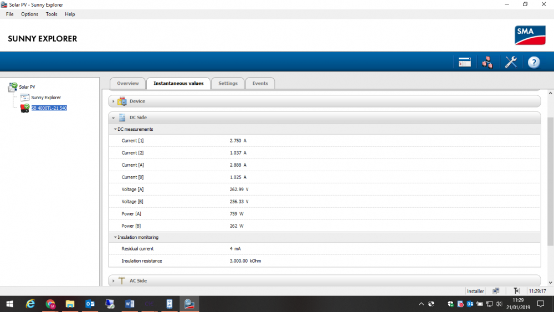Select the Instantaneous values tab
This screenshot has height=312, width=554.
pos(178,83)
